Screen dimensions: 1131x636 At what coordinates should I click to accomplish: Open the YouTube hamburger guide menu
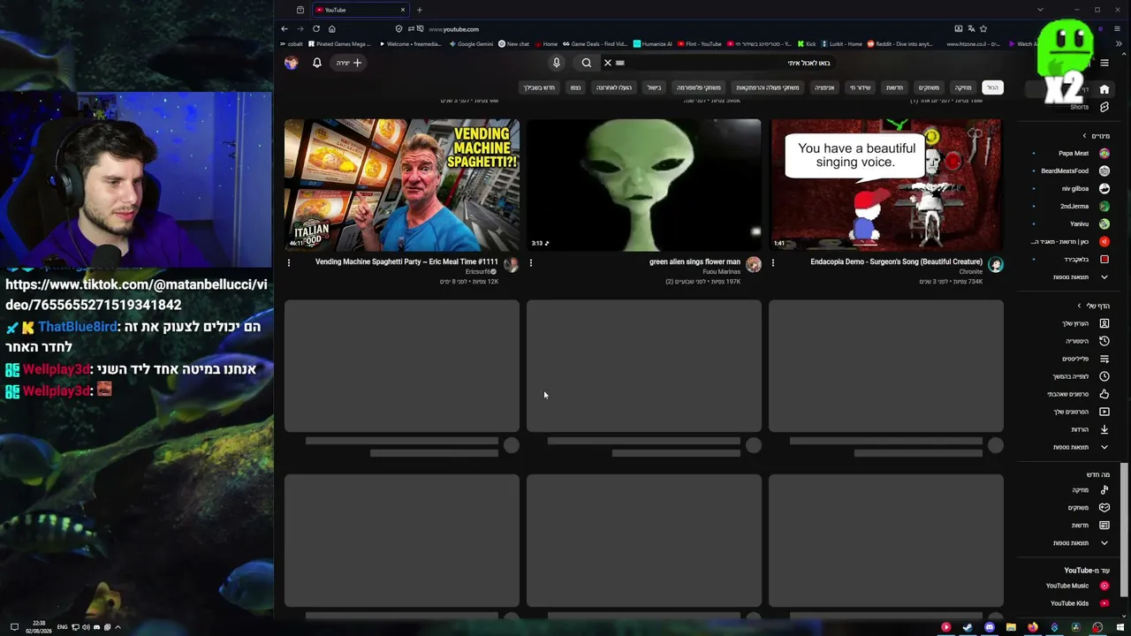click(x=1104, y=63)
